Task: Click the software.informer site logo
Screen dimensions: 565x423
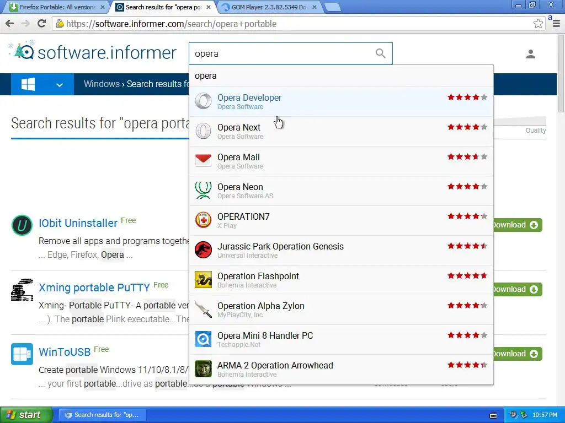Action: pyautogui.click(x=92, y=51)
